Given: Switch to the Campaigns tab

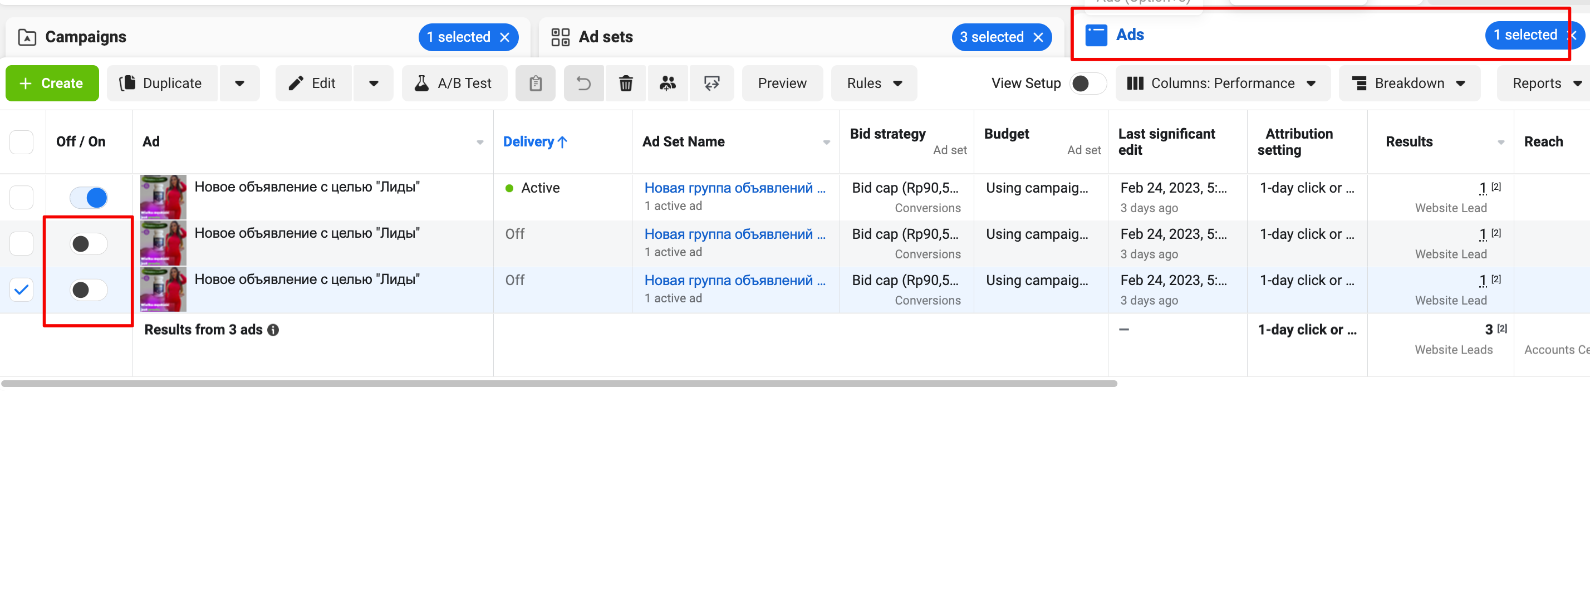Looking at the screenshot, I should pos(86,38).
